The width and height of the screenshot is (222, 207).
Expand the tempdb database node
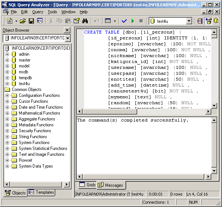7,78
